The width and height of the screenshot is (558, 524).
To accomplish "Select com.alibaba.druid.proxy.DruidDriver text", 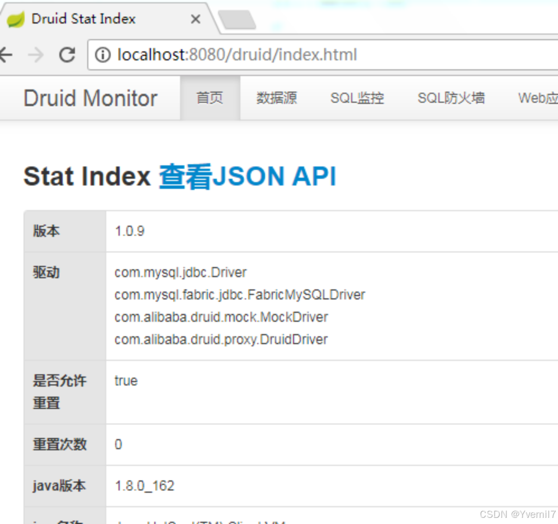I will tap(221, 340).
